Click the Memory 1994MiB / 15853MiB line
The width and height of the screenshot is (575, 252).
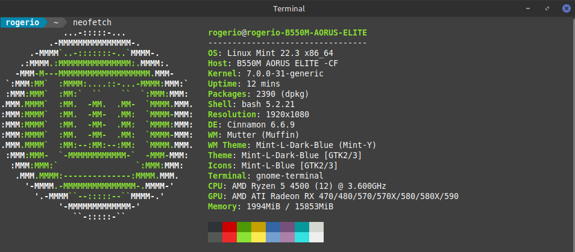click(x=271, y=207)
